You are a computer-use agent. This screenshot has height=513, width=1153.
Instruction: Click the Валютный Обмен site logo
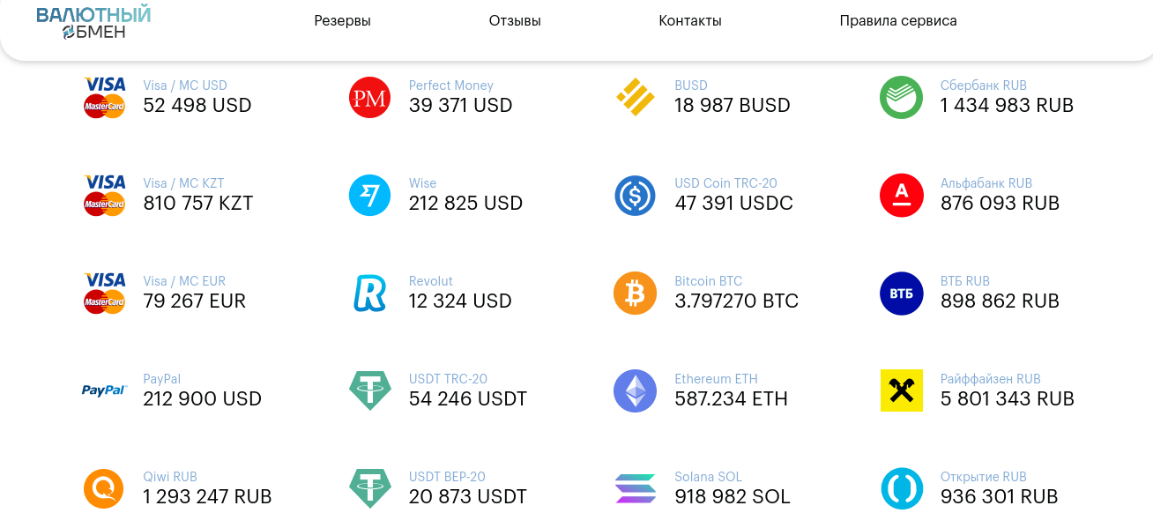(x=93, y=23)
